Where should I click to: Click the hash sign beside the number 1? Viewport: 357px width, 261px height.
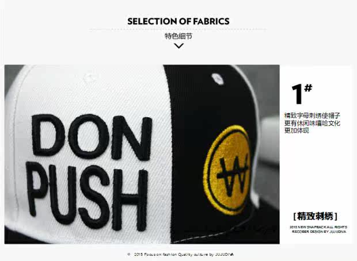coord(308,88)
